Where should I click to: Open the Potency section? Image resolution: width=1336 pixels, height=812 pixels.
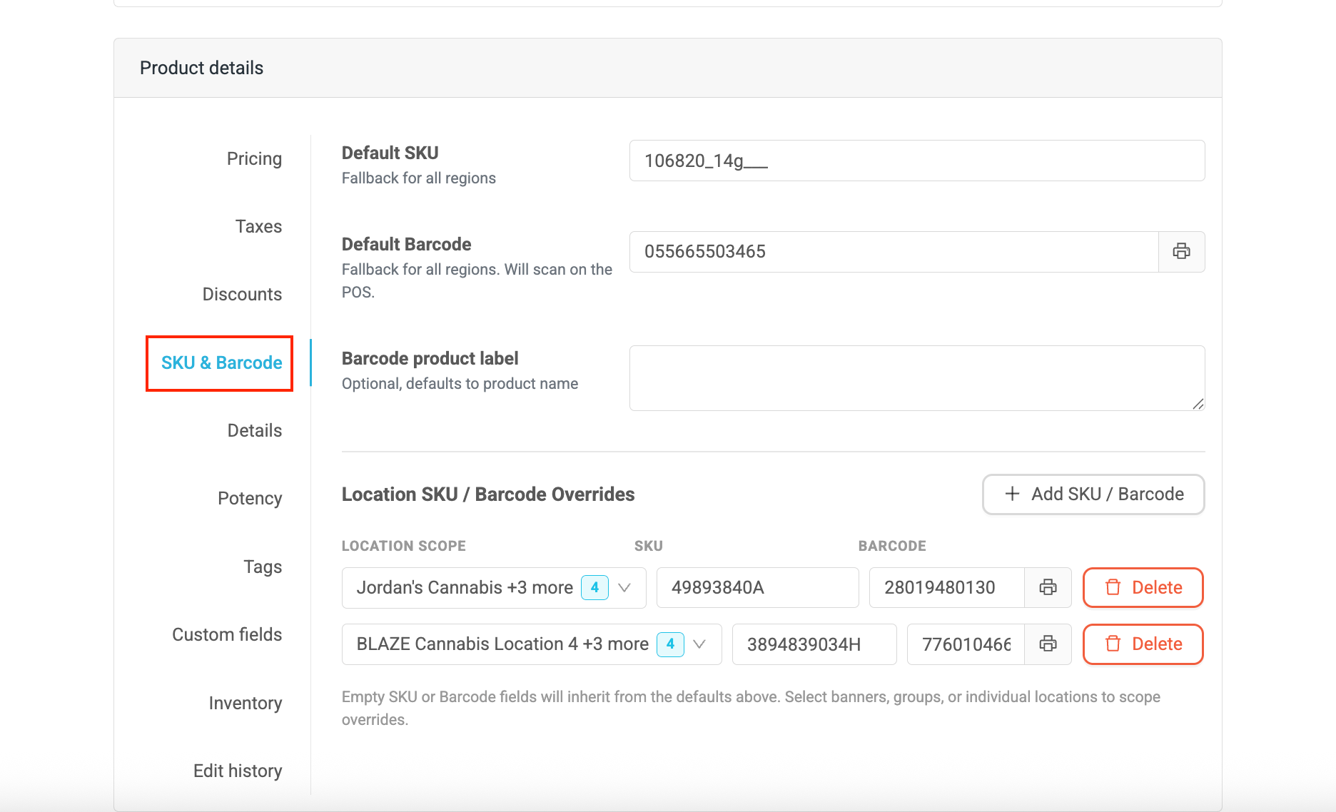click(x=250, y=498)
